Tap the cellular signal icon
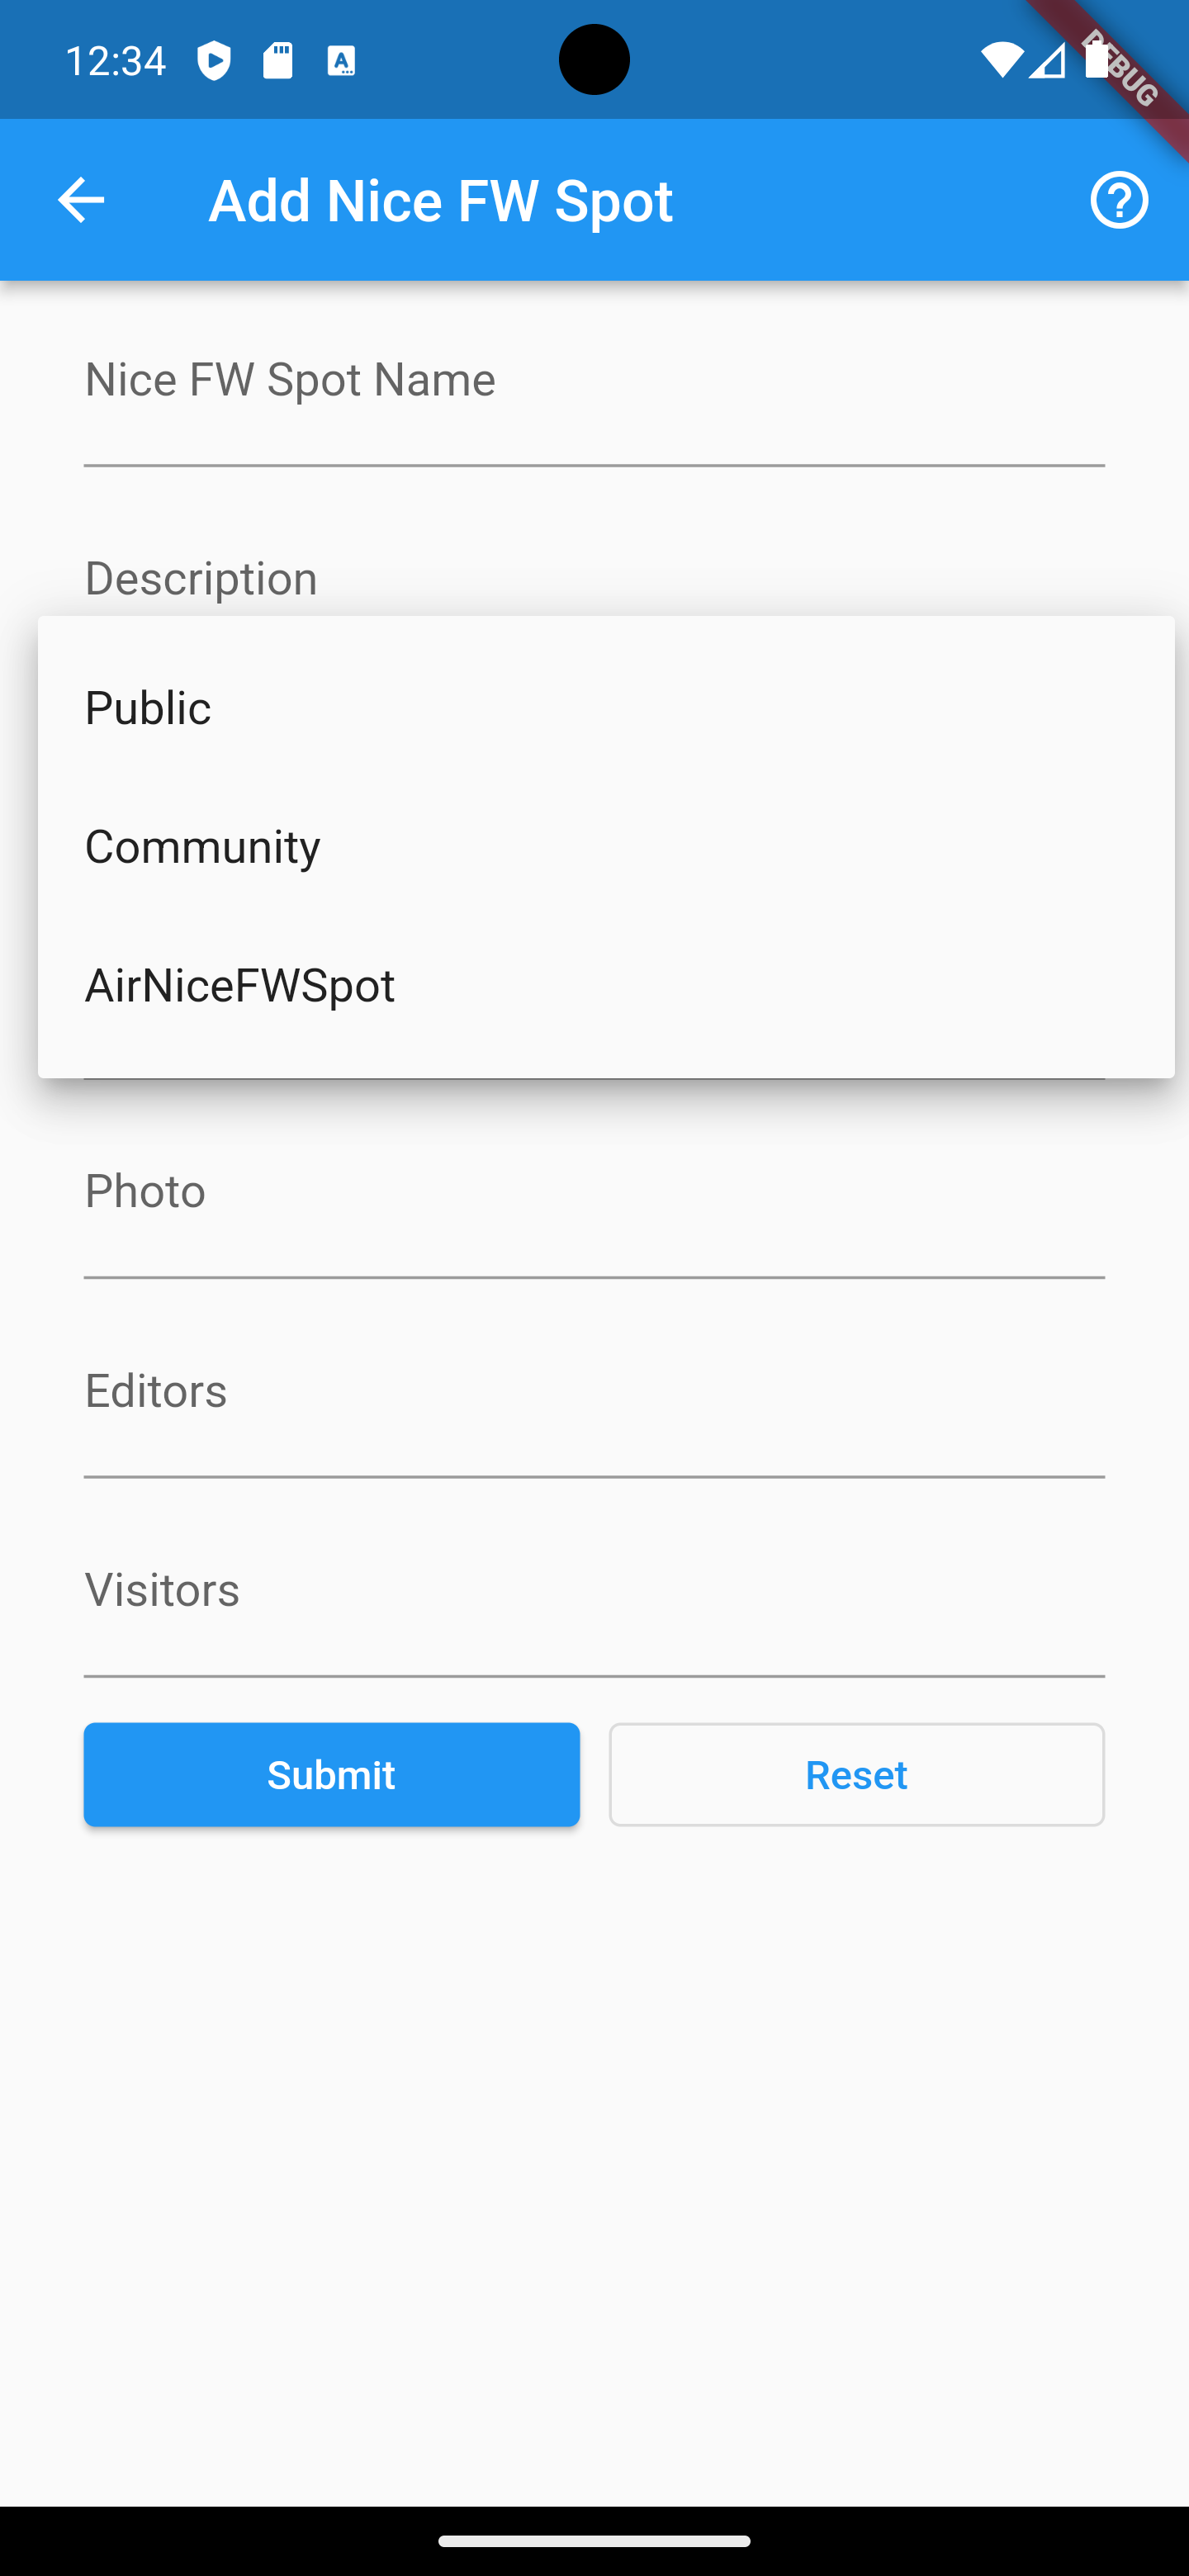The height and width of the screenshot is (2576, 1189). [x=1046, y=61]
